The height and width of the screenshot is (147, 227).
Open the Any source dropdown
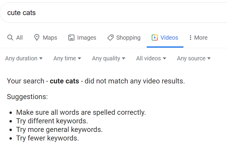tap(194, 58)
